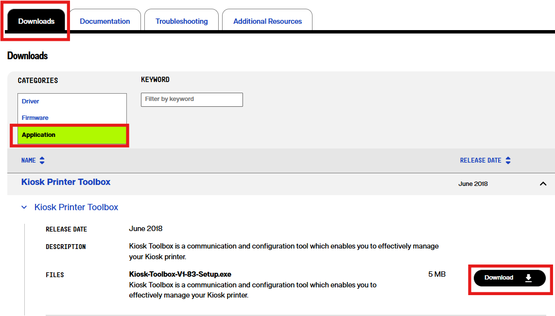Screen dimensions: 555x316
Task: Click the download arrow icon
Action: coord(528,278)
